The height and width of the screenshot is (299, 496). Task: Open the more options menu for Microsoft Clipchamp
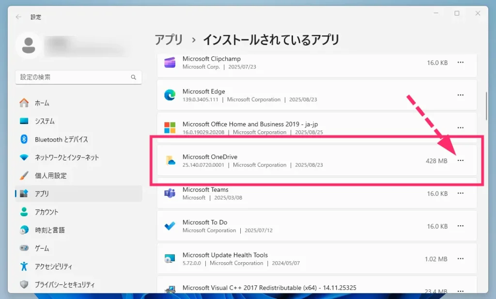461,63
